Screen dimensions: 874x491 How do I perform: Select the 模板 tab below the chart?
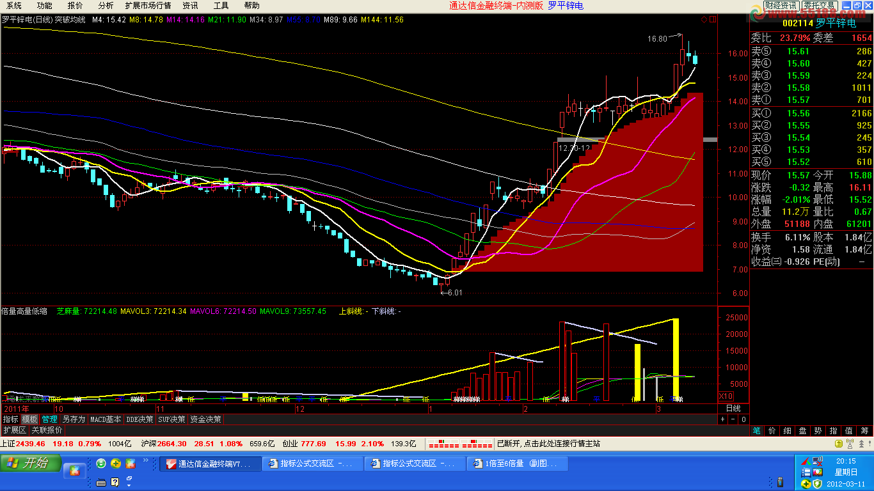click(29, 419)
